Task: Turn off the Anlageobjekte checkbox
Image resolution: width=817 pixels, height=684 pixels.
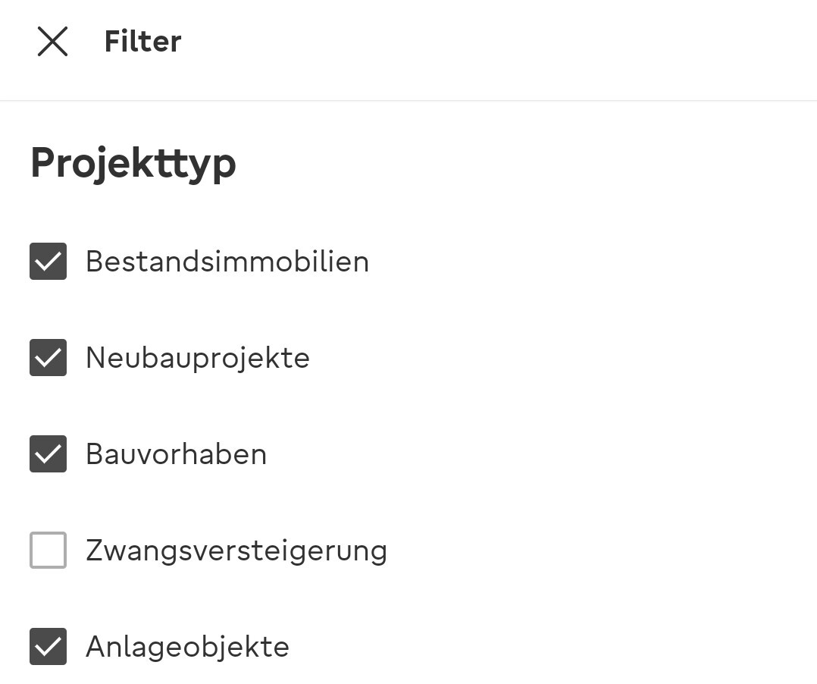Action: (x=48, y=647)
